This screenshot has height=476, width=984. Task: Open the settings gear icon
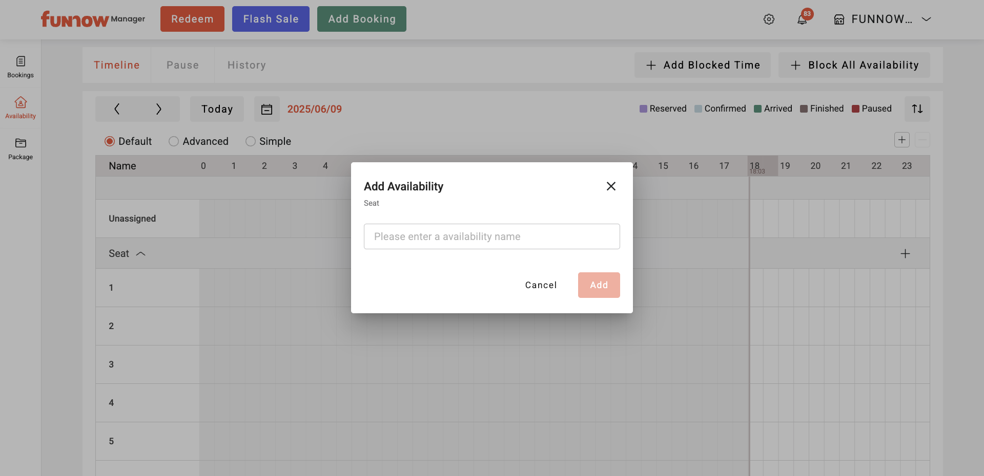[x=769, y=19]
